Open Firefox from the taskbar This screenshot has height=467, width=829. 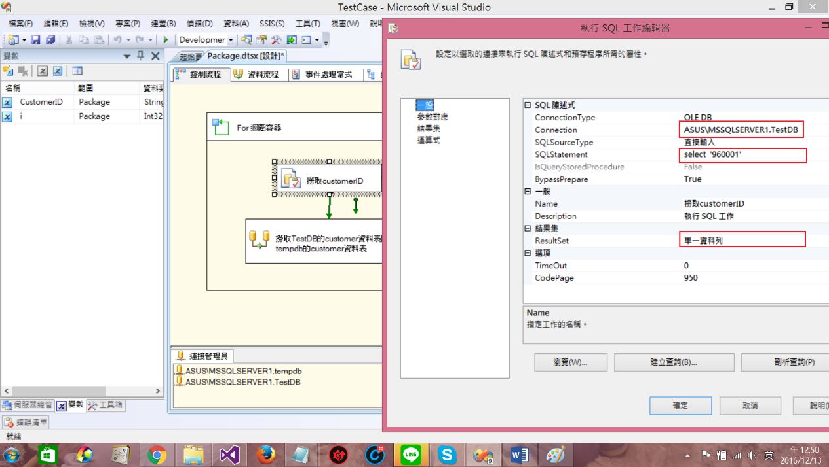(x=265, y=455)
